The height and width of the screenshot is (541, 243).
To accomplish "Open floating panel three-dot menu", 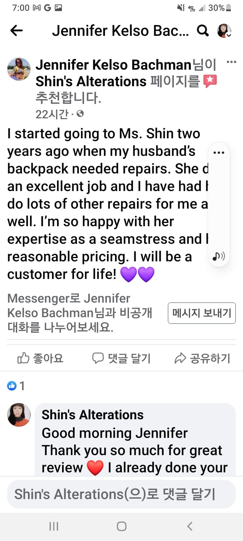I will [x=219, y=153].
